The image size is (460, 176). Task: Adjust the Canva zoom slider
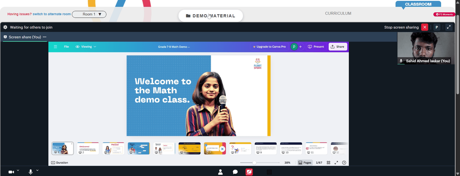click(260, 163)
